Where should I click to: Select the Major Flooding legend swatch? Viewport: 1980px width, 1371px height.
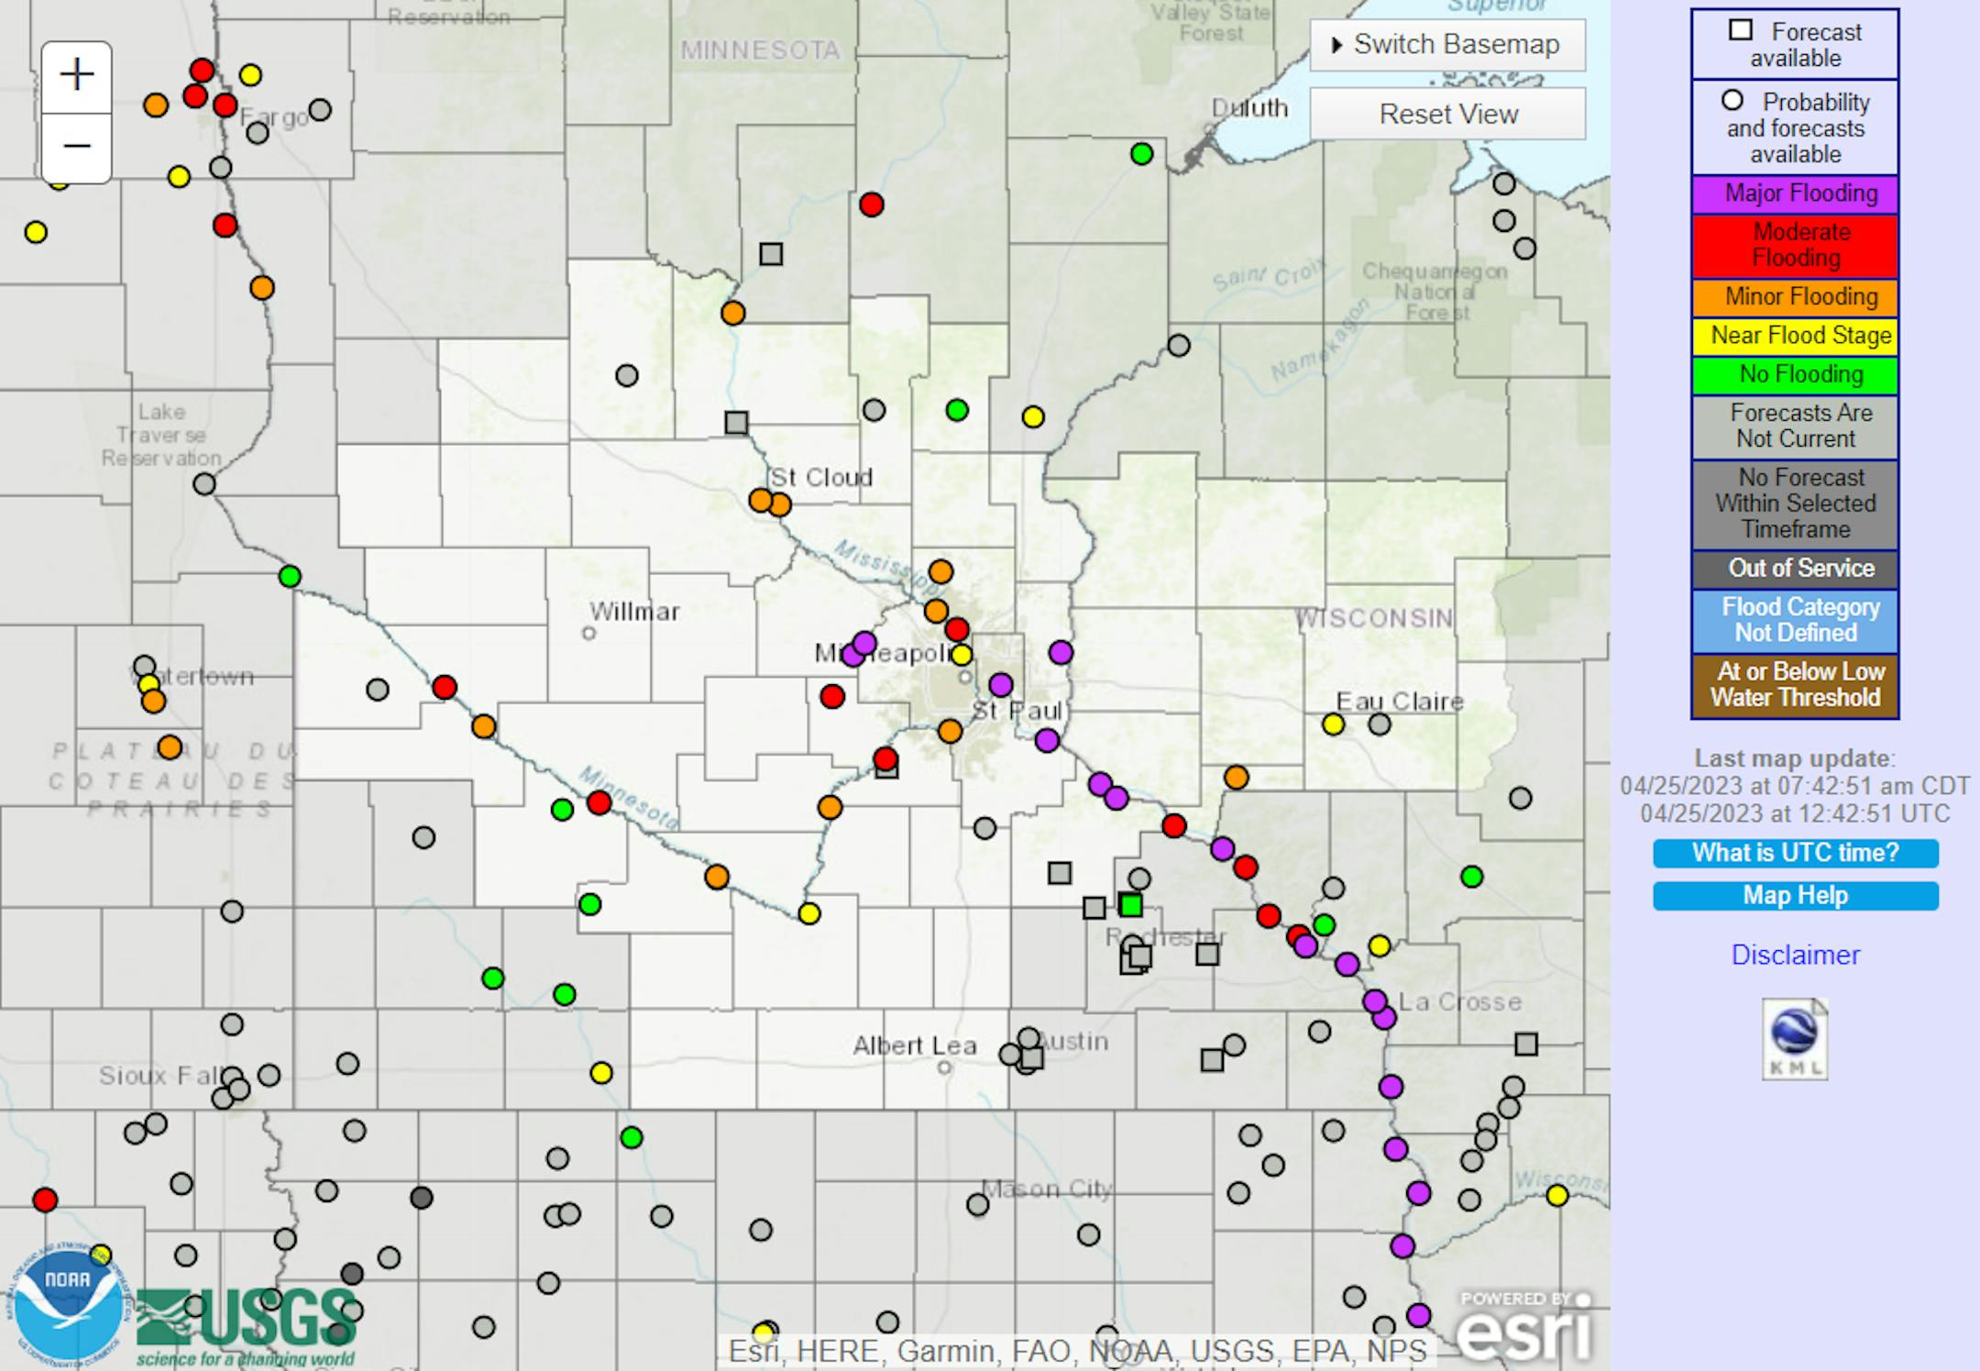click(x=1795, y=193)
